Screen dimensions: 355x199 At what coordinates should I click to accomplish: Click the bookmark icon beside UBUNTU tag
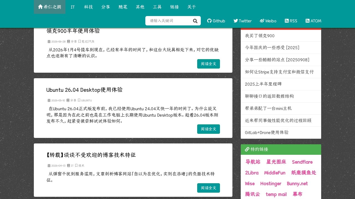(x=79, y=100)
